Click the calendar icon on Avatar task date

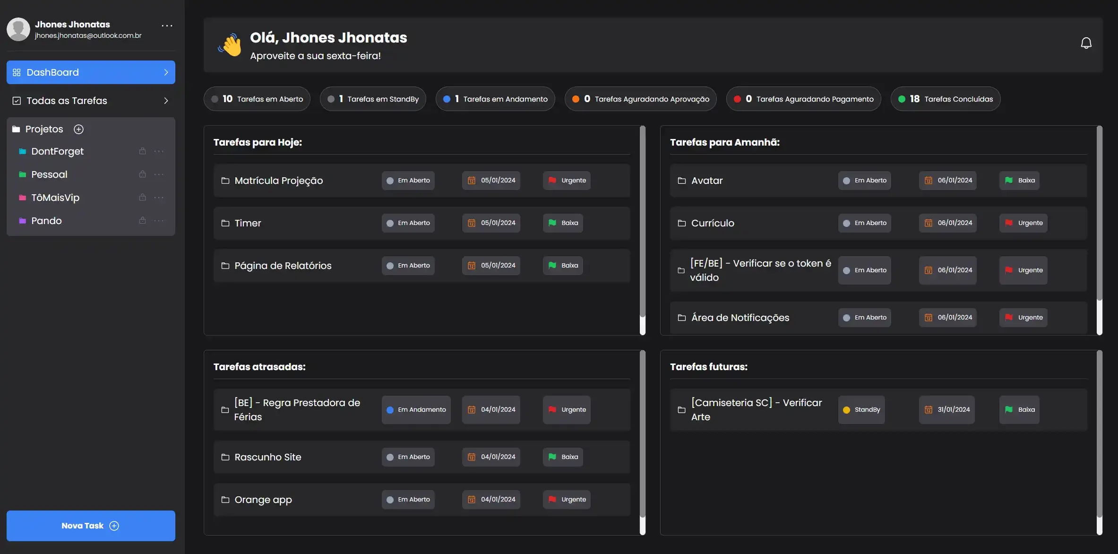929,181
